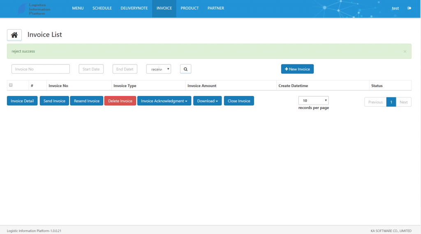
Task: Dismiss the reject success alert
Action: [x=405, y=51]
